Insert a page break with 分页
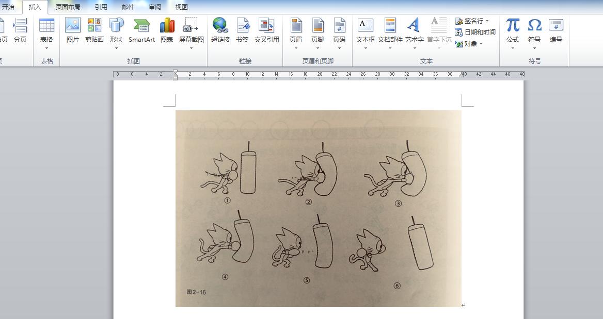Image resolution: width=603 pixels, height=319 pixels. (x=20, y=30)
